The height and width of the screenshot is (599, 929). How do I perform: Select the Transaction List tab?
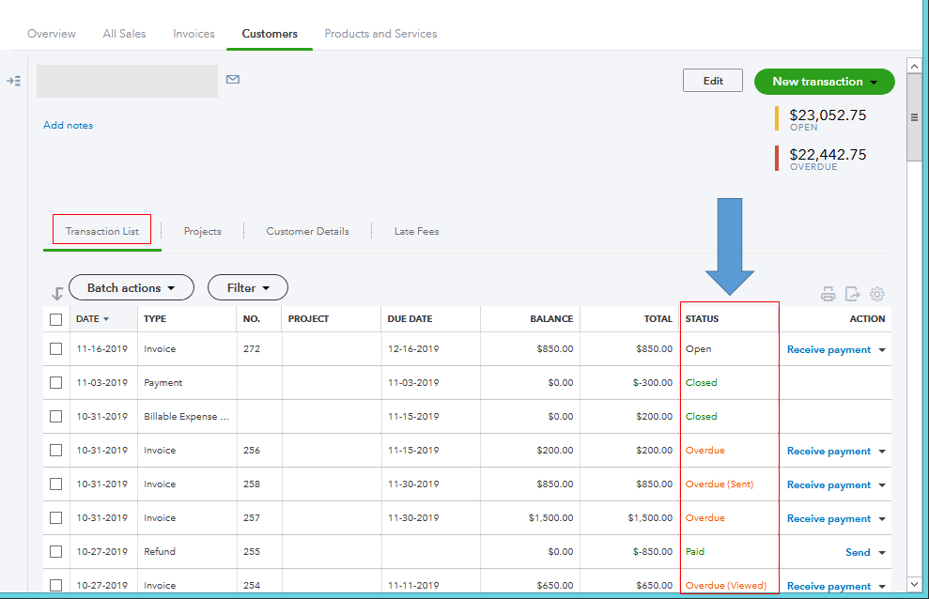click(x=101, y=231)
